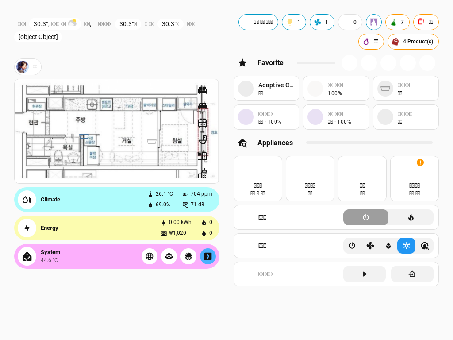The image size is (453, 340).
Task: Open the green broom chip showing 7
Action: click(x=397, y=22)
